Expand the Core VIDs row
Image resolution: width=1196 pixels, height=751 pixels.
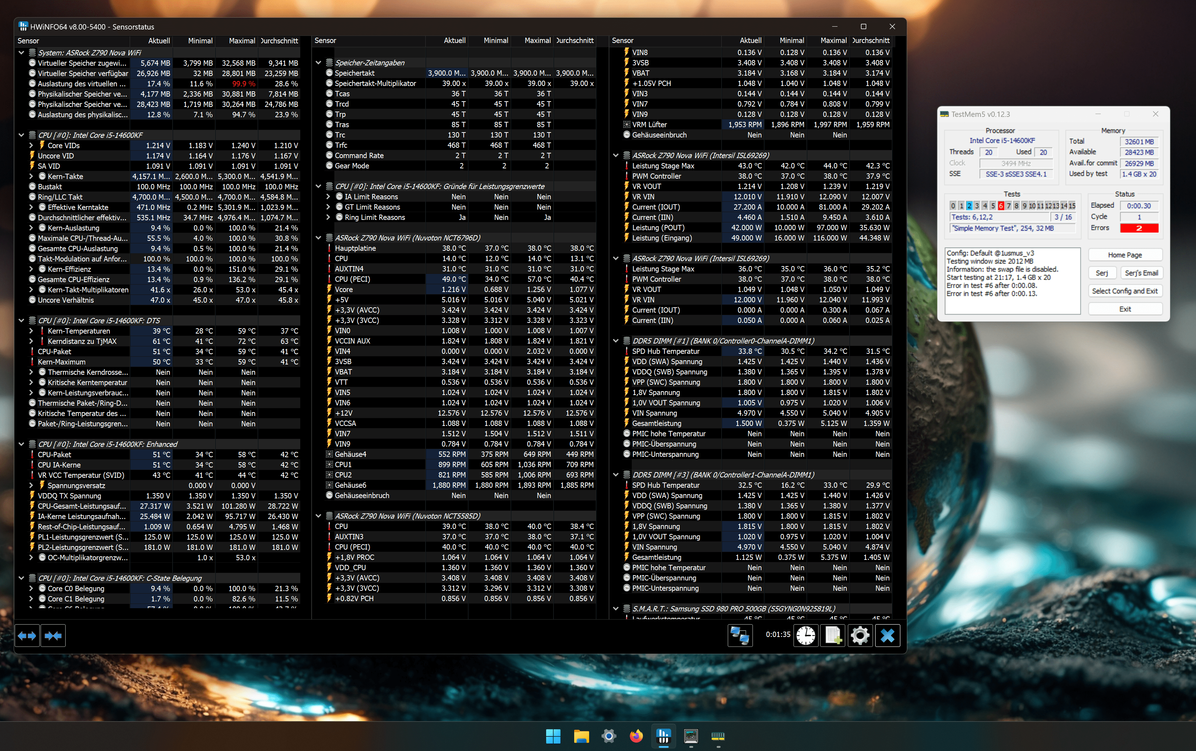[x=31, y=146]
